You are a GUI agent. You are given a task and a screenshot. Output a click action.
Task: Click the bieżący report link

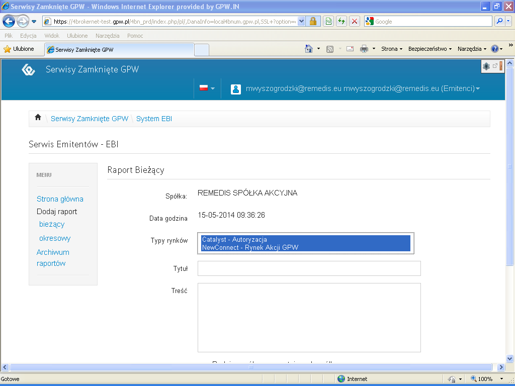pos(52,224)
